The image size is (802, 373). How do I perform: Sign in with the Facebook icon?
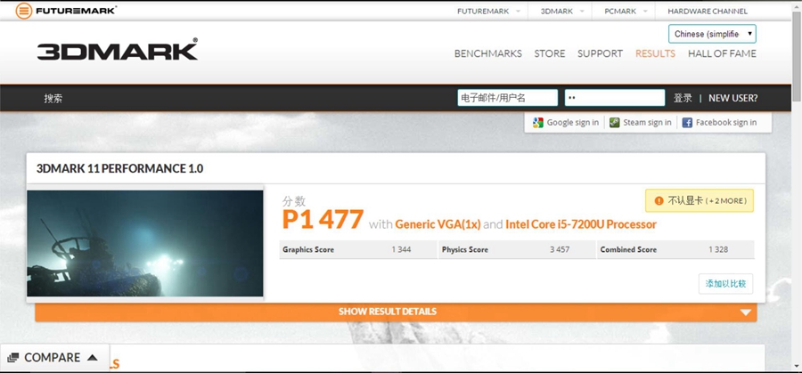(x=687, y=123)
